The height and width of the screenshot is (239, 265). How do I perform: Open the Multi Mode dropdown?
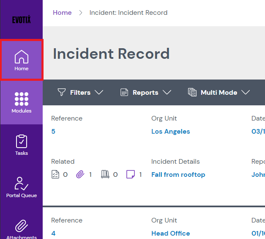(219, 92)
